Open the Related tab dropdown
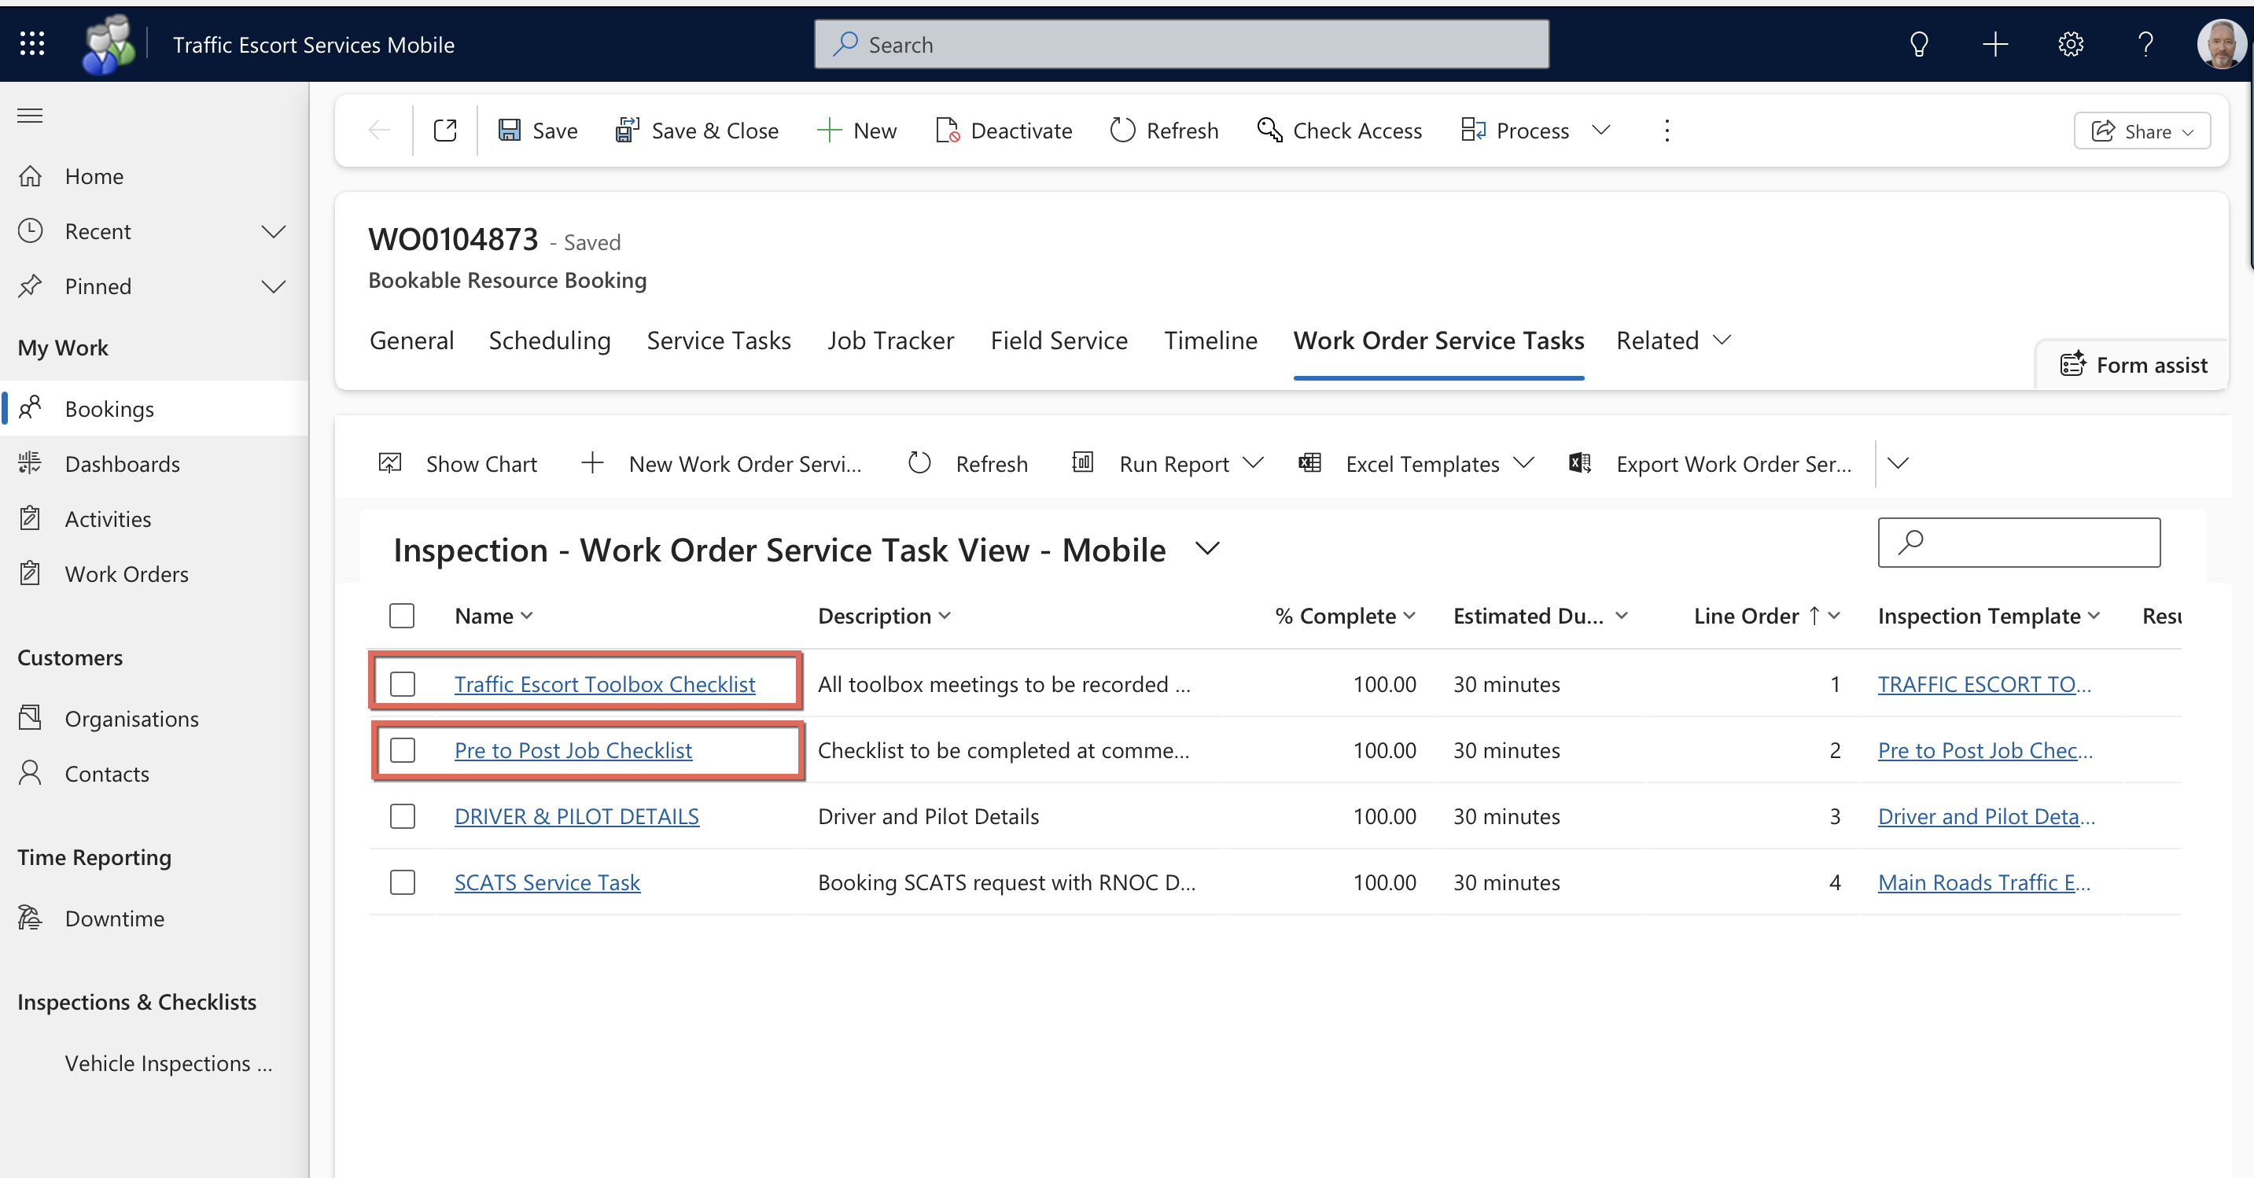 (x=1672, y=341)
